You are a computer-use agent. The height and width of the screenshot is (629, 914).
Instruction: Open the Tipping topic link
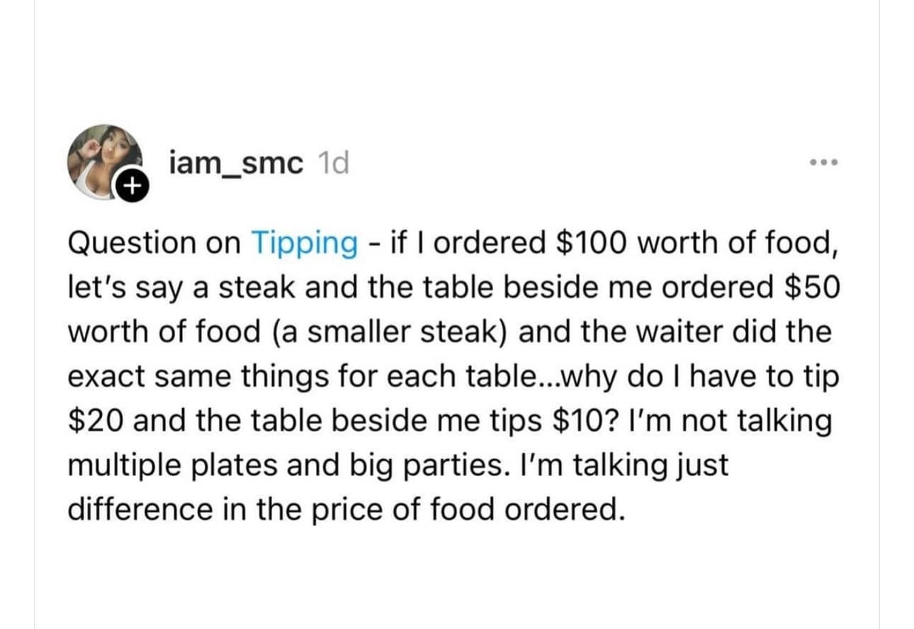coord(305,243)
